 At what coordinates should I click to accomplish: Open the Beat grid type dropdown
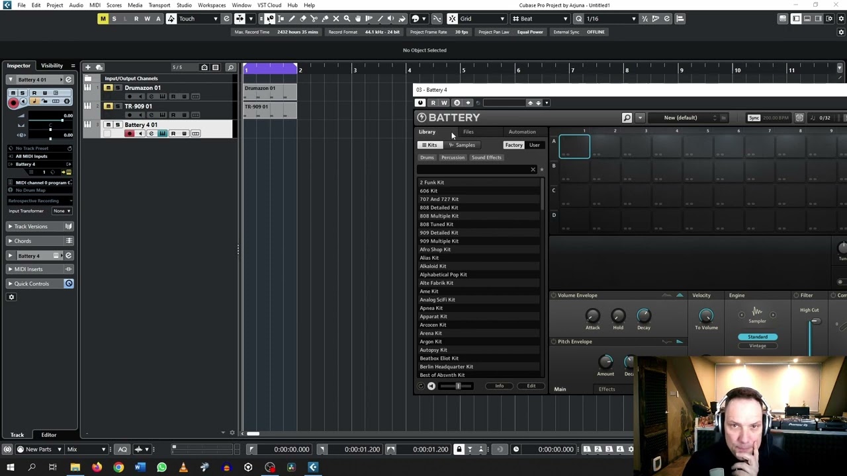543,19
